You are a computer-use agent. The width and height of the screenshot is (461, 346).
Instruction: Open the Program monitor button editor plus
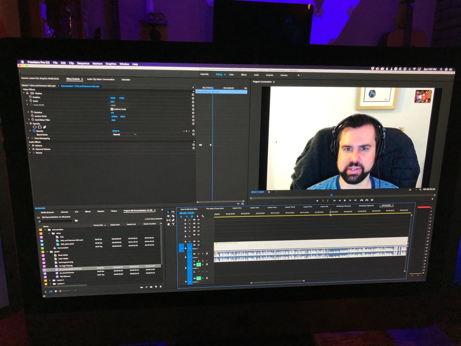[433, 199]
